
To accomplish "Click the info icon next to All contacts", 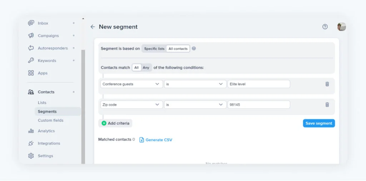I will click(194, 48).
